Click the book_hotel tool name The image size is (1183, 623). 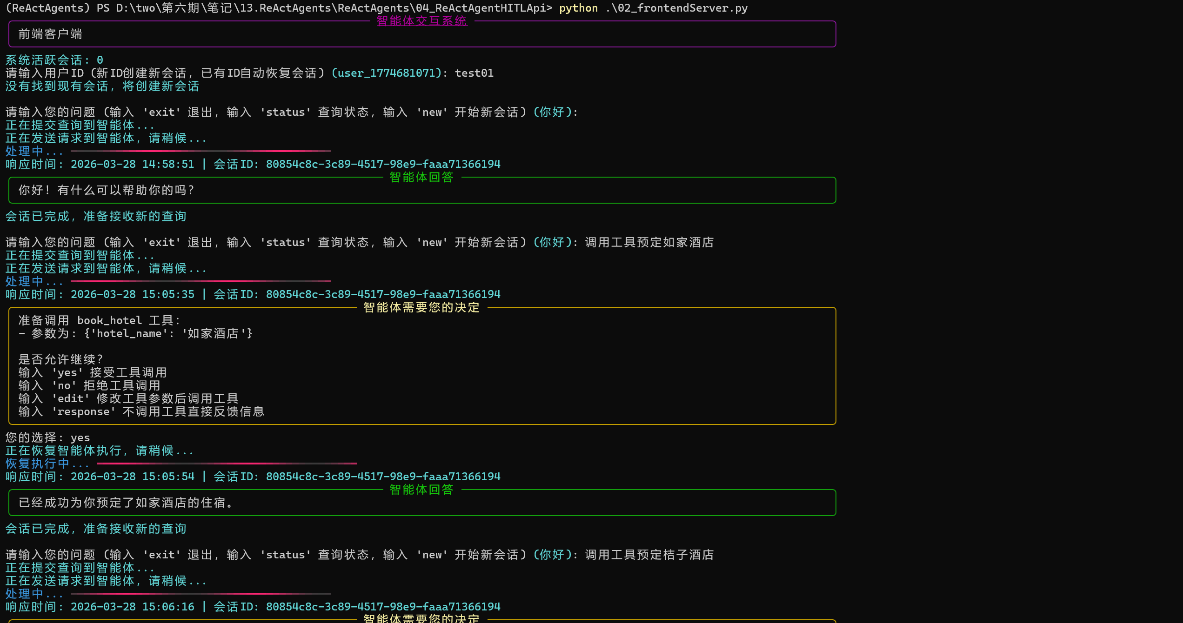pyautogui.click(x=109, y=320)
